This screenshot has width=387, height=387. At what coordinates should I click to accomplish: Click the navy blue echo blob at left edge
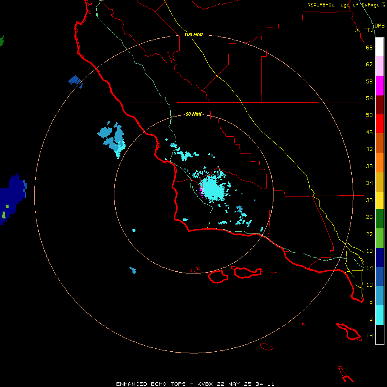pyautogui.click(x=12, y=199)
